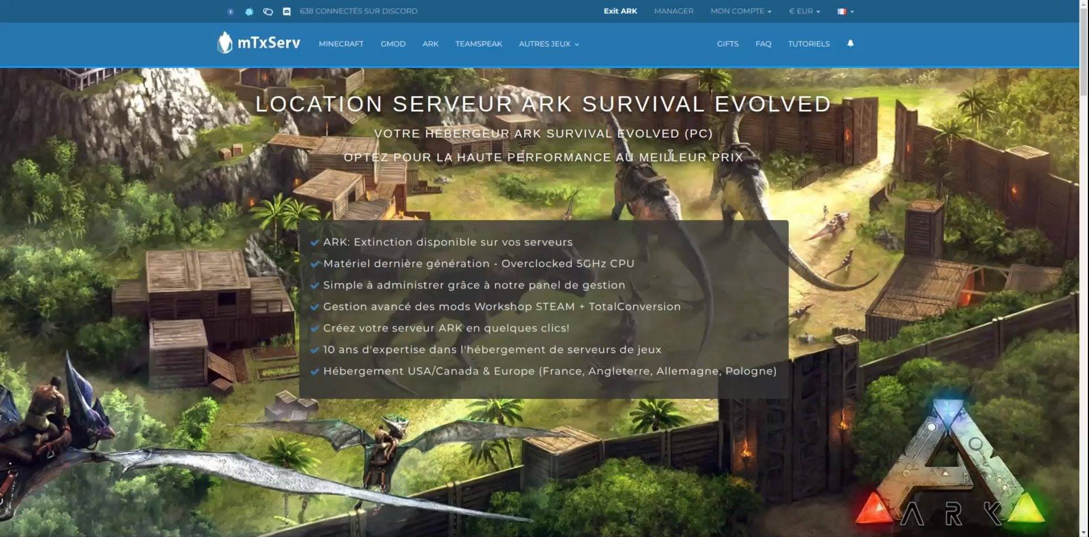This screenshot has width=1089, height=537.
Task: Click the Facebook icon in top bar
Action: tap(230, 11)
